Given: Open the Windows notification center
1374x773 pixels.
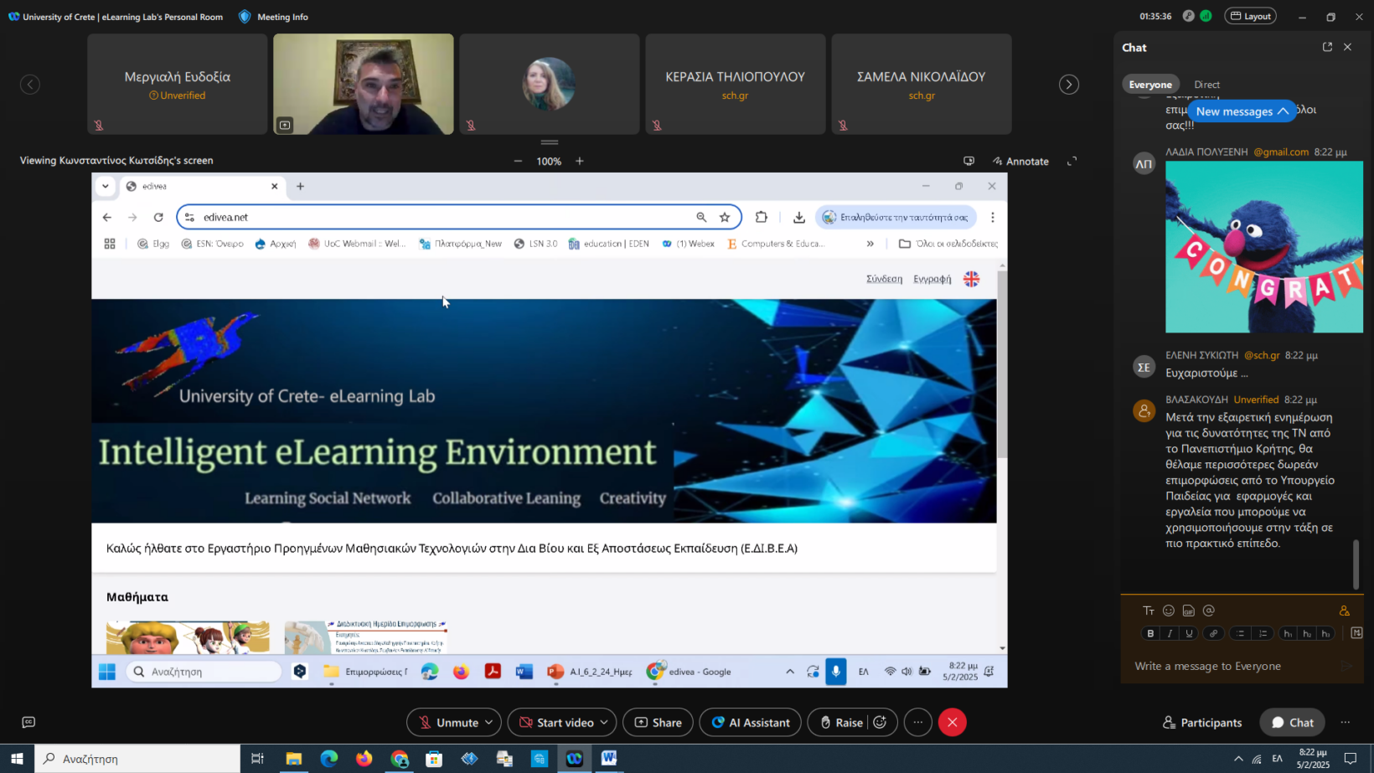Looking at the screenshot, I should tap(1351, 759).
